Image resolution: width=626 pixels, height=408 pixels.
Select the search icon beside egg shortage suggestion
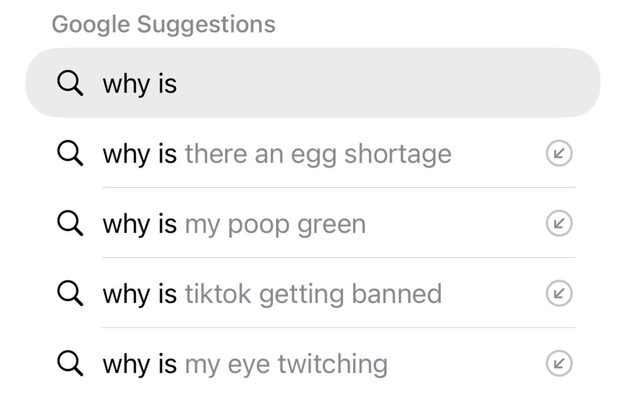pyautogui.click(x=70, y=153)
